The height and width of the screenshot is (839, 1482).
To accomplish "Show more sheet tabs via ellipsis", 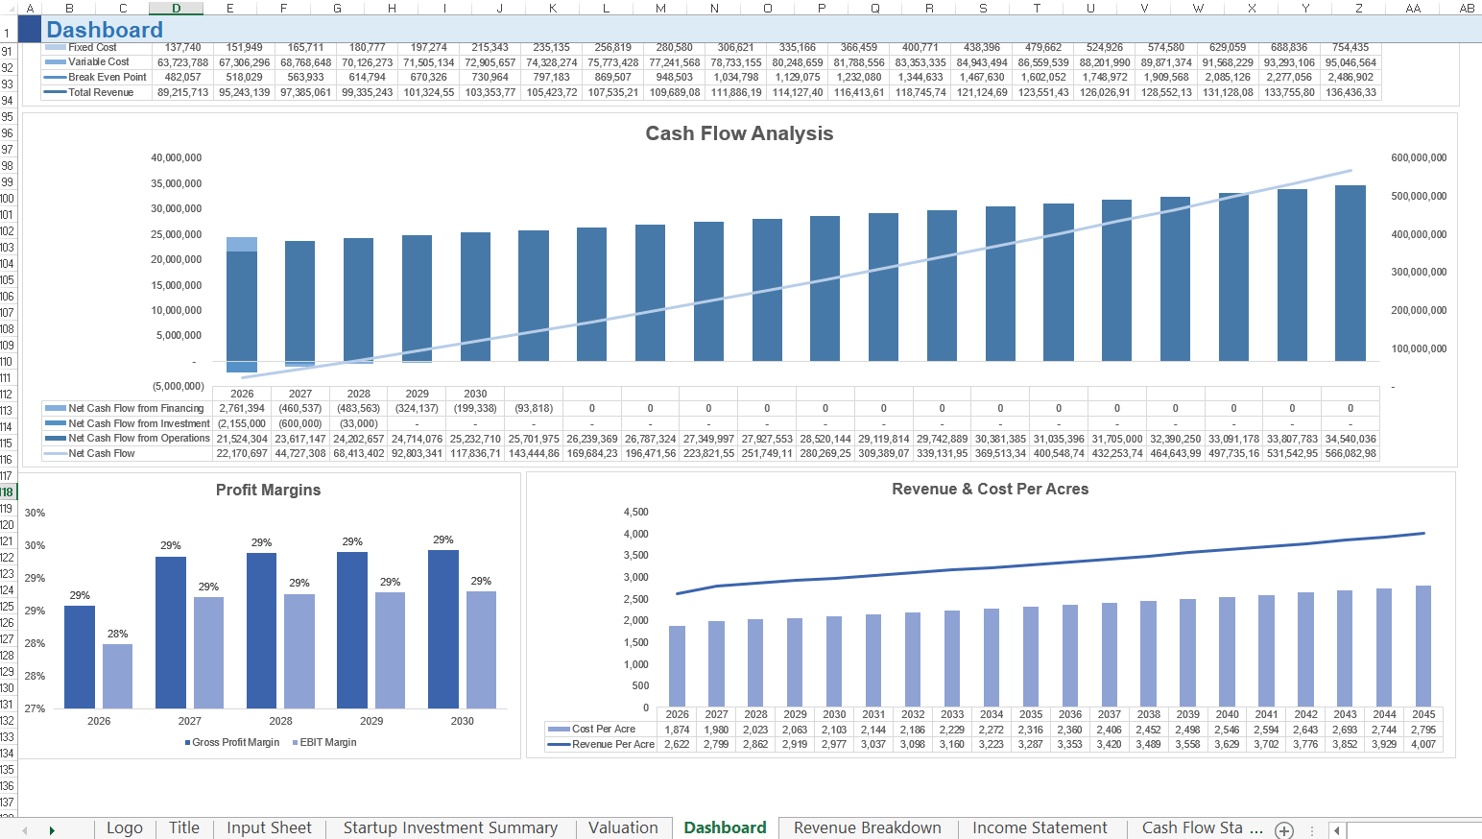I will [1256, 828].
